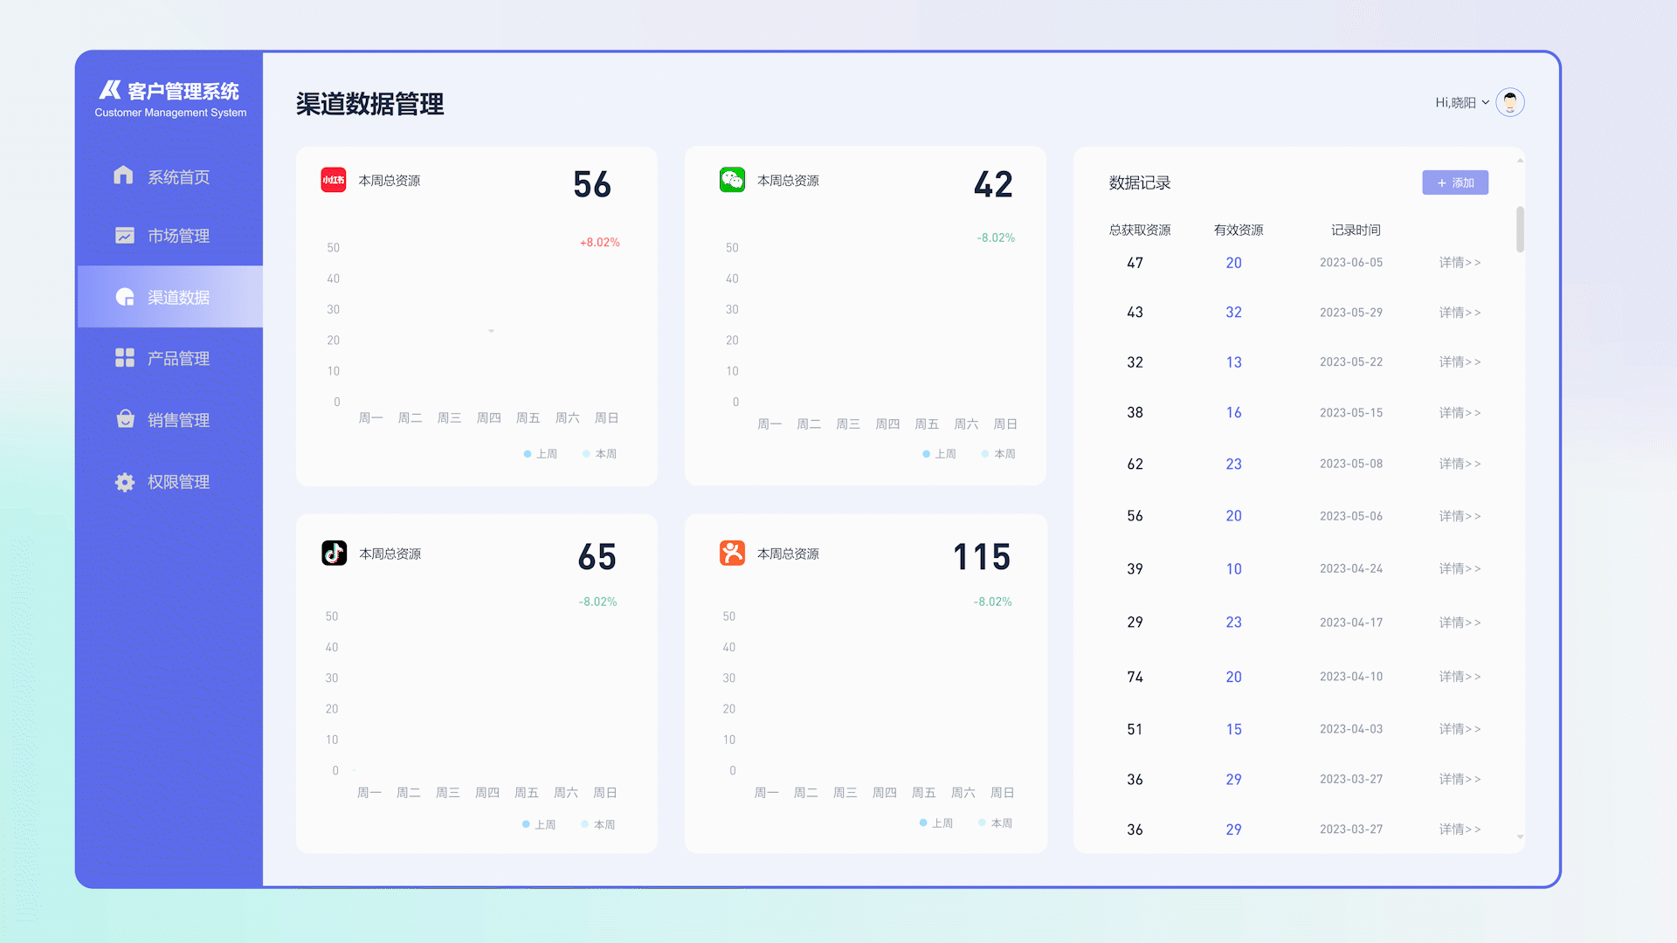Click the 添加 add button
Image resolution: width=1677 pixels, height=943 pixels.
1454,182
